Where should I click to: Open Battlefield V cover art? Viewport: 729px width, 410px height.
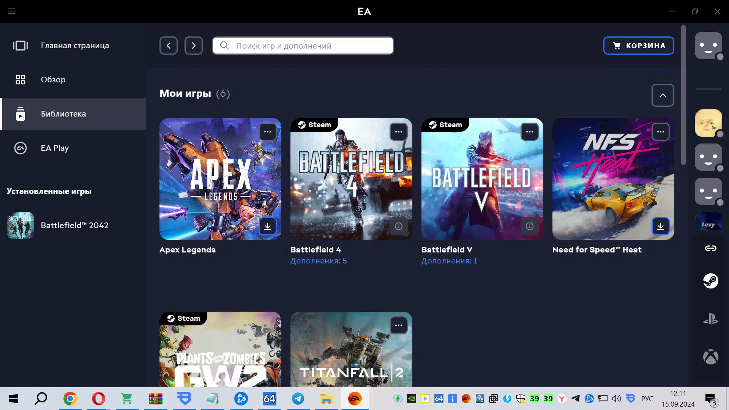click(482, 179)
